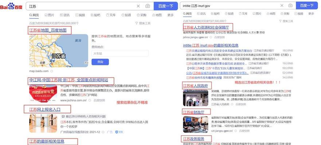This screenshot has height=145, width=321.
Task: Open 文库 tab on the right page
Action: [x=243, y=14]
